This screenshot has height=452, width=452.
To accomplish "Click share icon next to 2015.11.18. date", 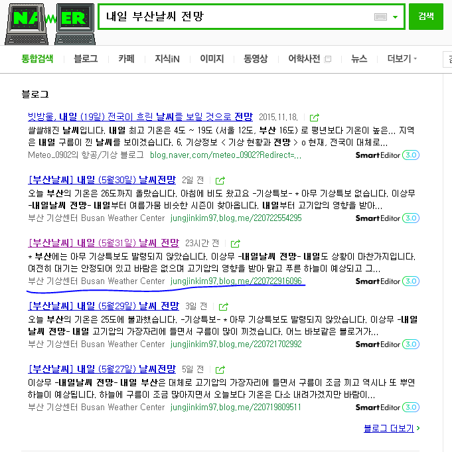I will (314, 117).
